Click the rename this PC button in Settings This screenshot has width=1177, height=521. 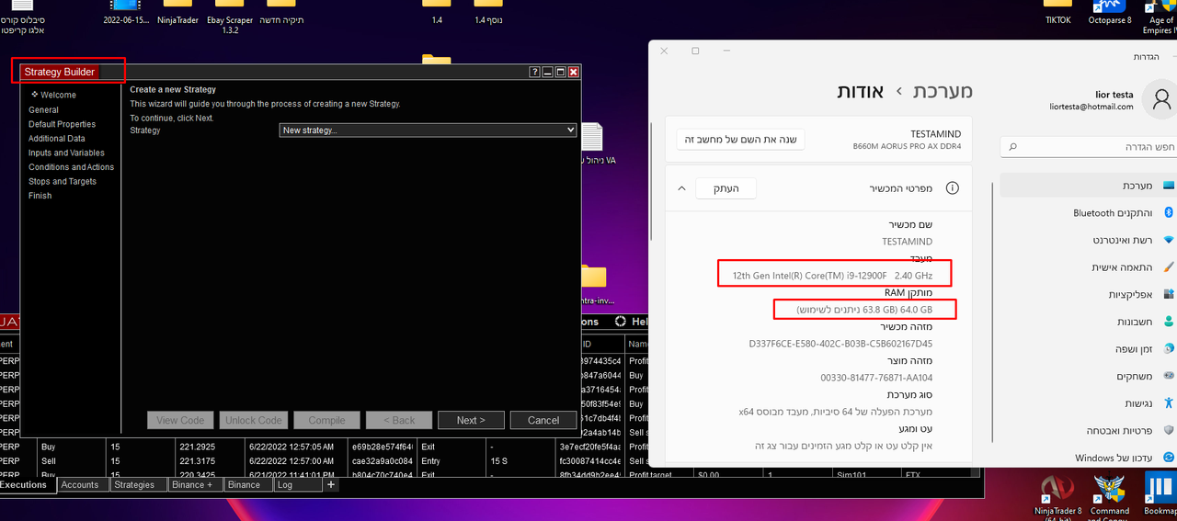(741, 139)
